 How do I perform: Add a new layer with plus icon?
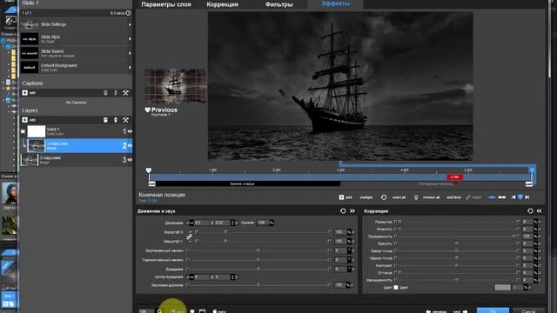[25, 120]
